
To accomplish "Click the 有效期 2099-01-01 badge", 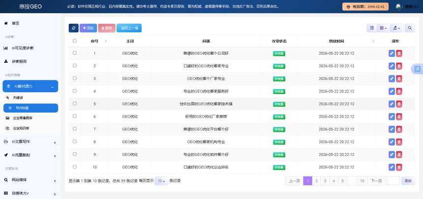I will coord(365,7).
